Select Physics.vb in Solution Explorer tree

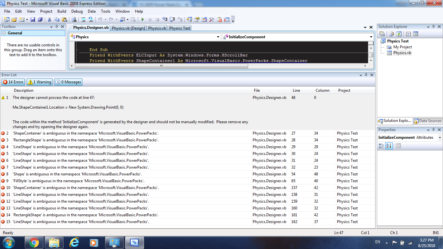click(402, 53)
